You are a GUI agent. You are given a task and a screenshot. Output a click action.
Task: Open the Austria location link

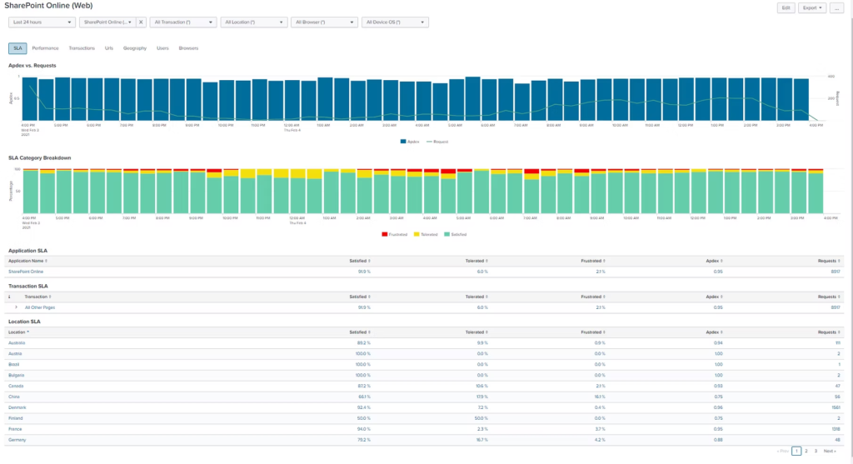tap(15, 353)
